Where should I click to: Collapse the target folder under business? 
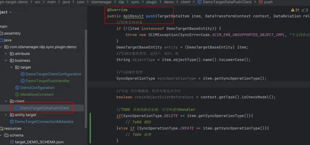11,67
